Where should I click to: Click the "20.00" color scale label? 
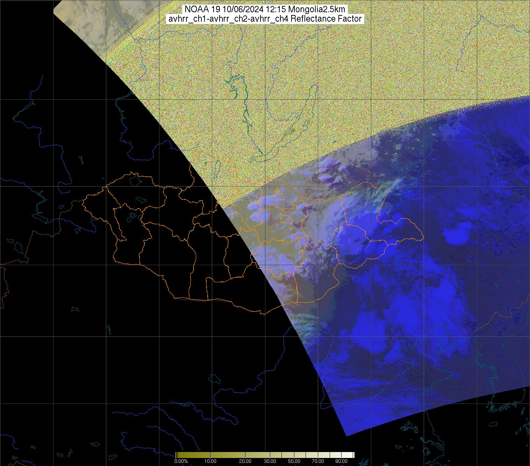pos(245,462)
